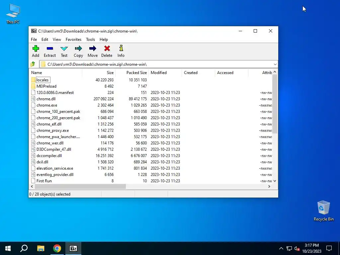Open the File menu
Screen dimensions: 340x255
tap(34, 40)
